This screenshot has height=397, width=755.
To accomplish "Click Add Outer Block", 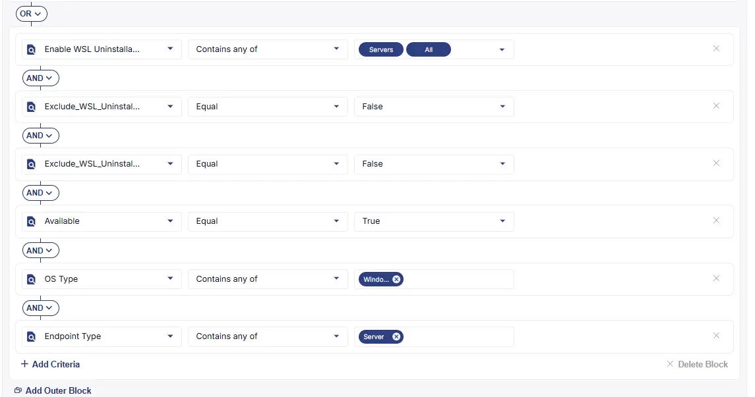I will (x=53, y=391).
